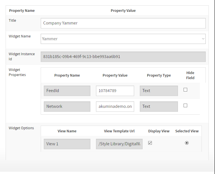Click the View Template Url column header
This screenshot has width=215, height=174.
click(119, 131)
